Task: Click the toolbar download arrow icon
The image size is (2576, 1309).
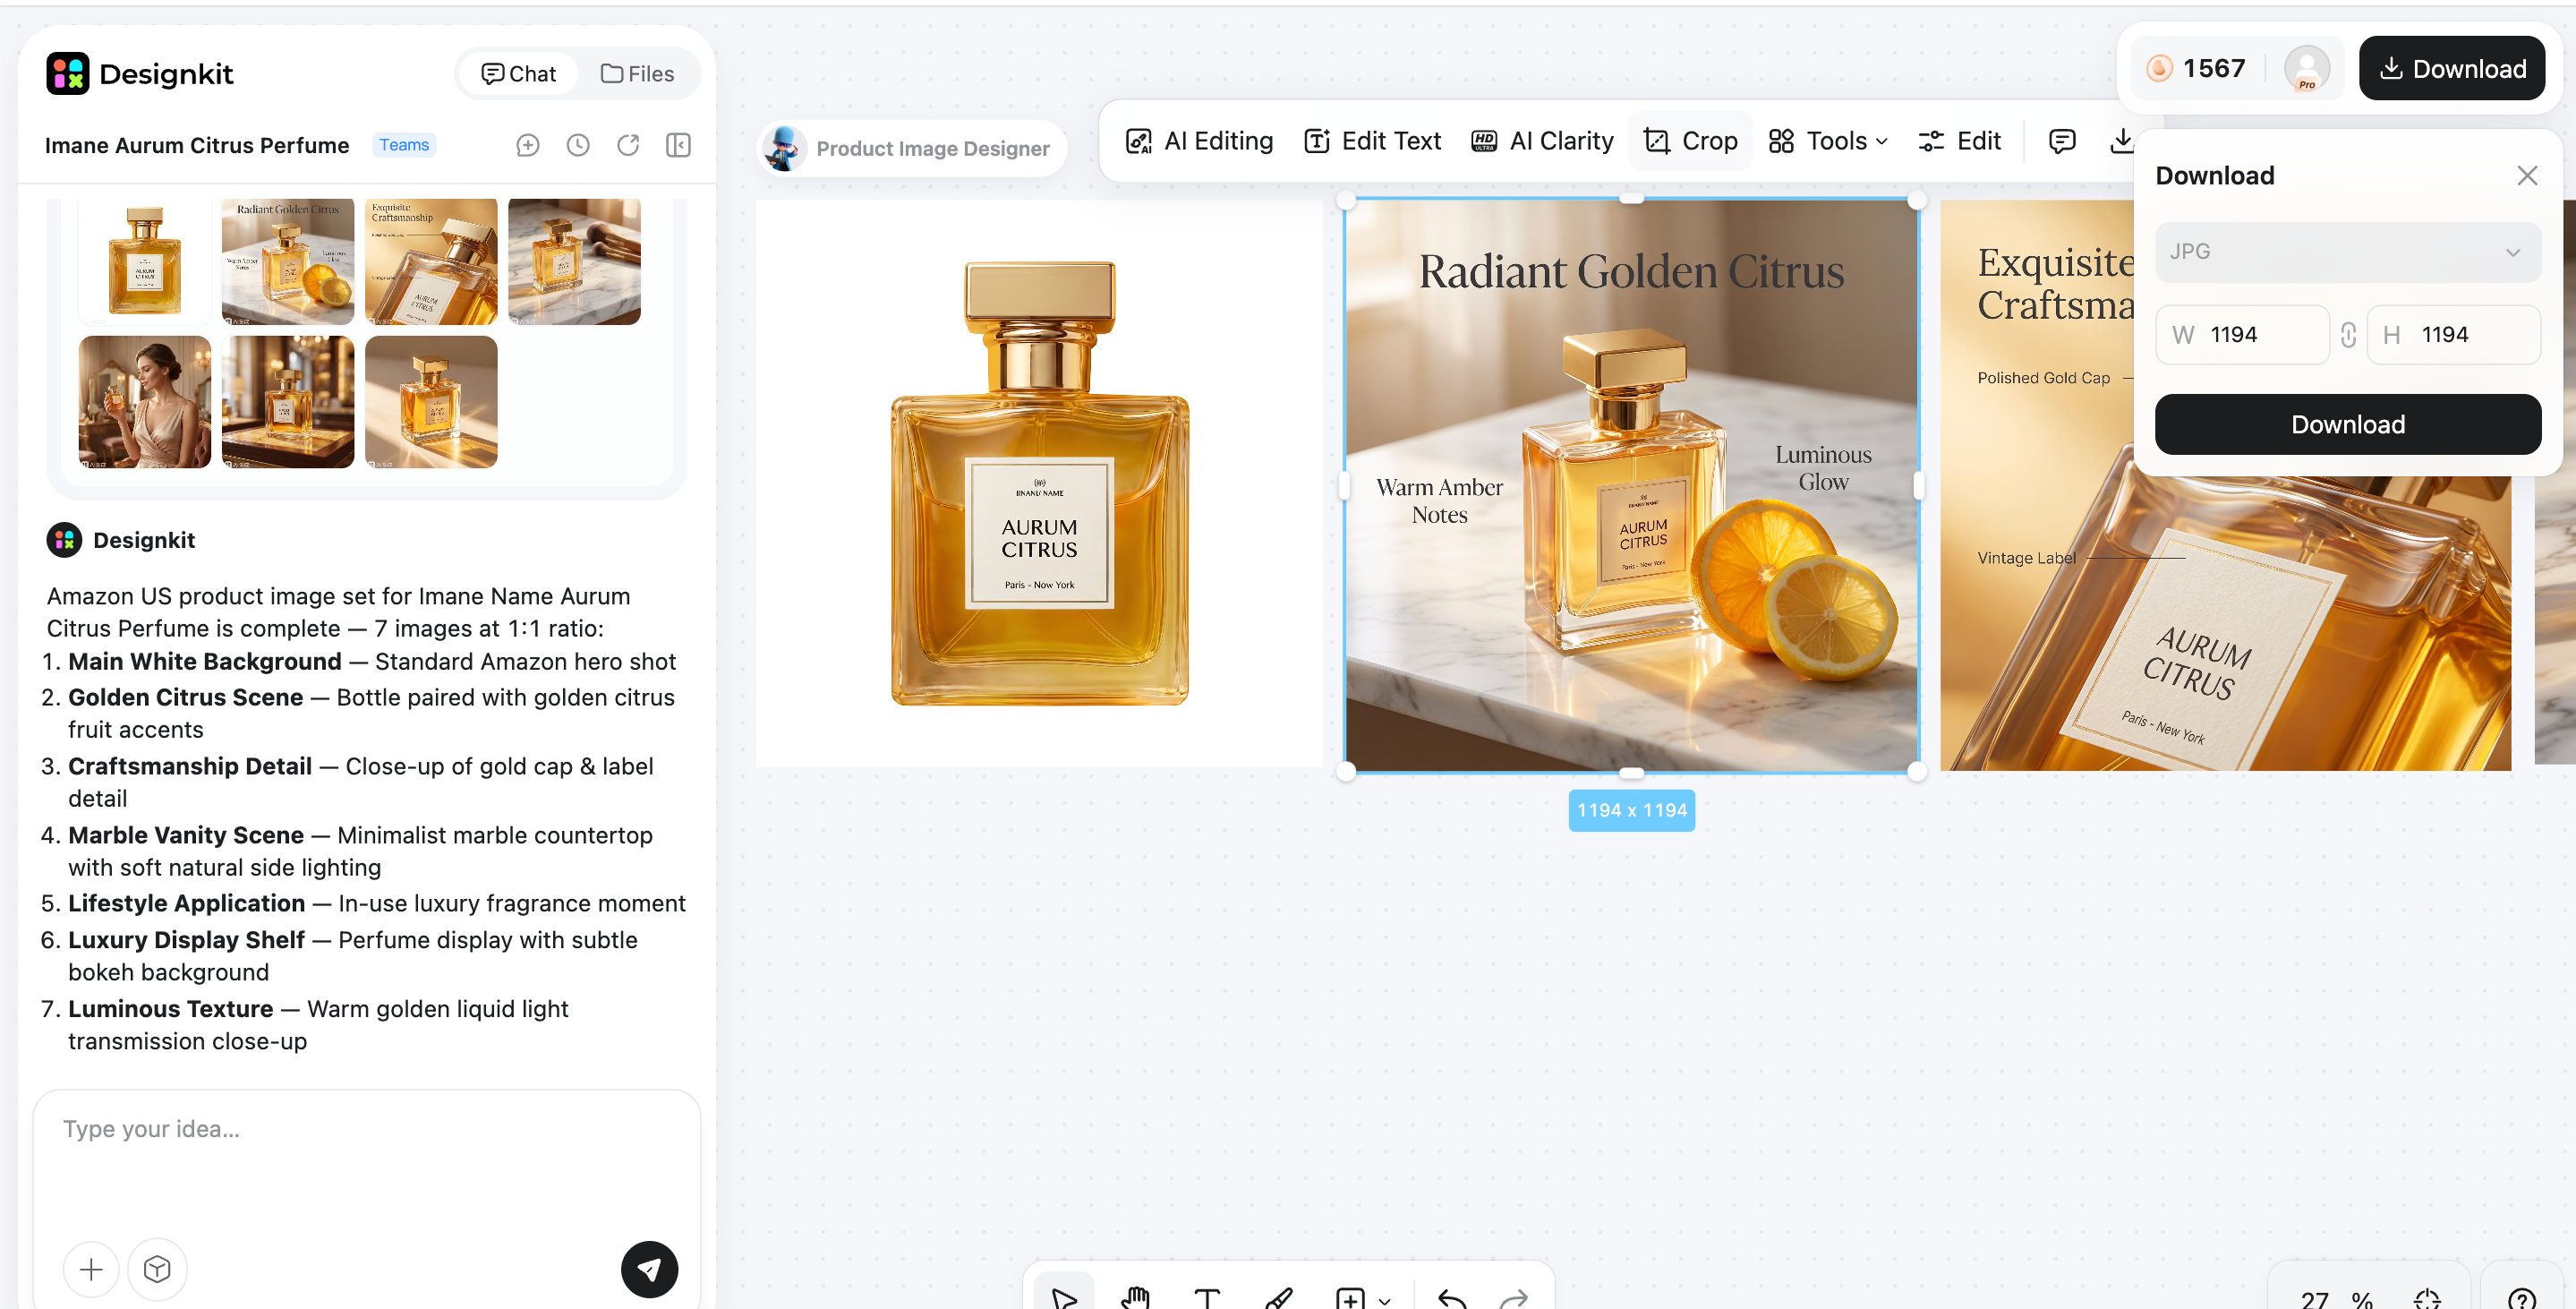Action: pyautogui.click(x=2120, y=141)
